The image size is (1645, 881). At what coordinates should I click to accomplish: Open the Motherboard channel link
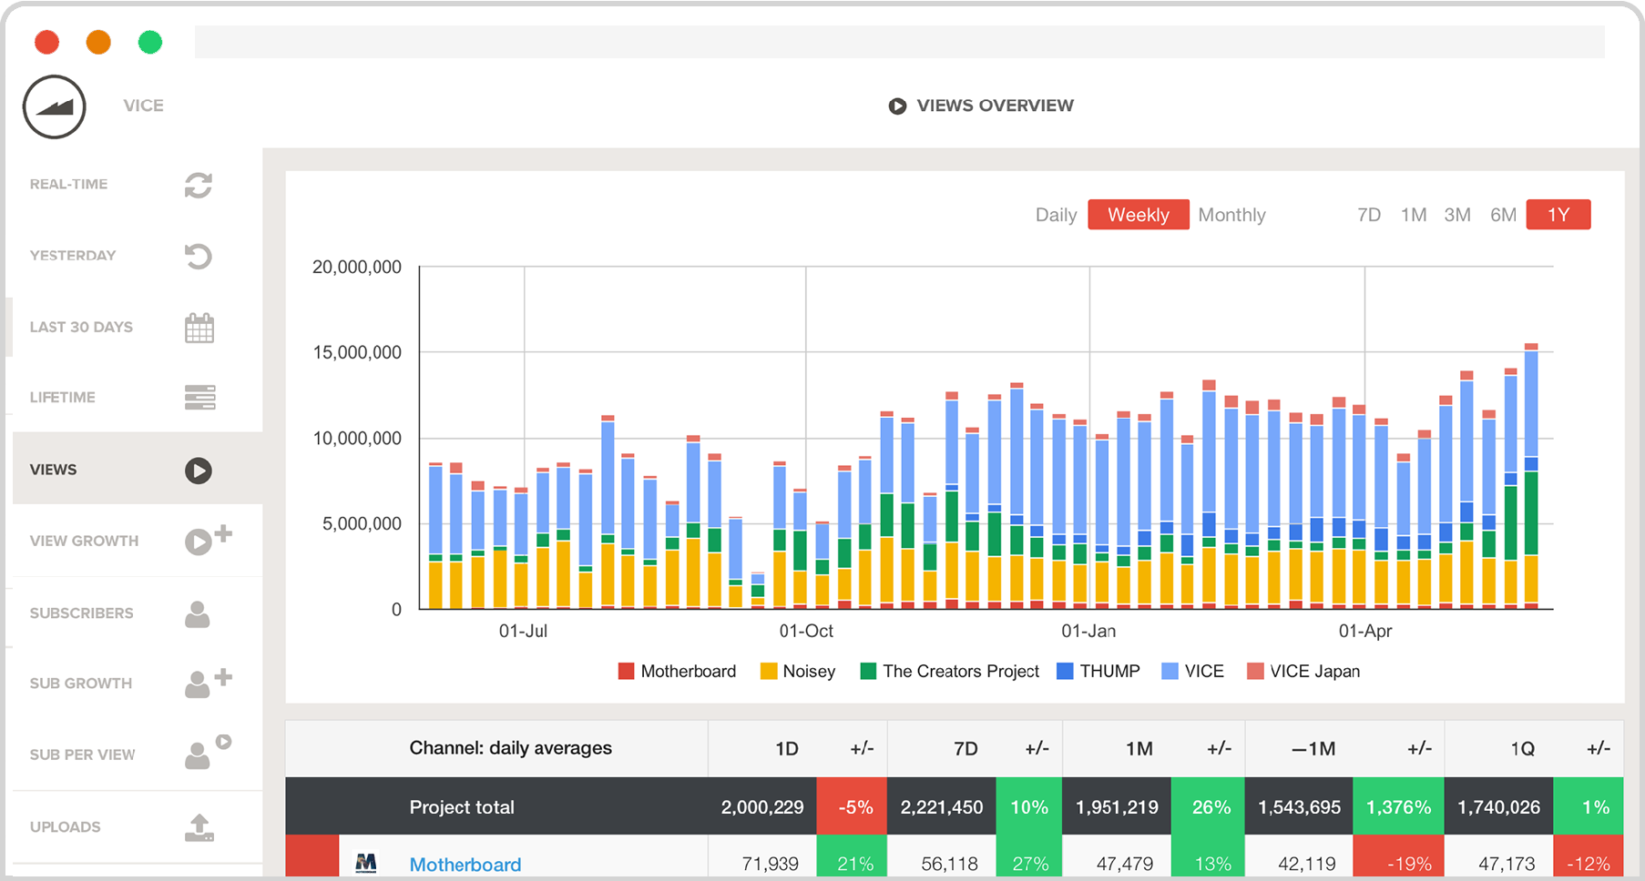tap(465, 864)
